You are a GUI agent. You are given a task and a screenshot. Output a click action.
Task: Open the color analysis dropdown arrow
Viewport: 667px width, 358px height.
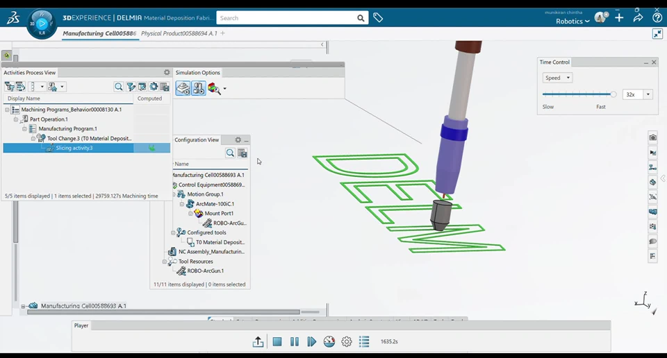pyautogui.click(x=224, y=89)
